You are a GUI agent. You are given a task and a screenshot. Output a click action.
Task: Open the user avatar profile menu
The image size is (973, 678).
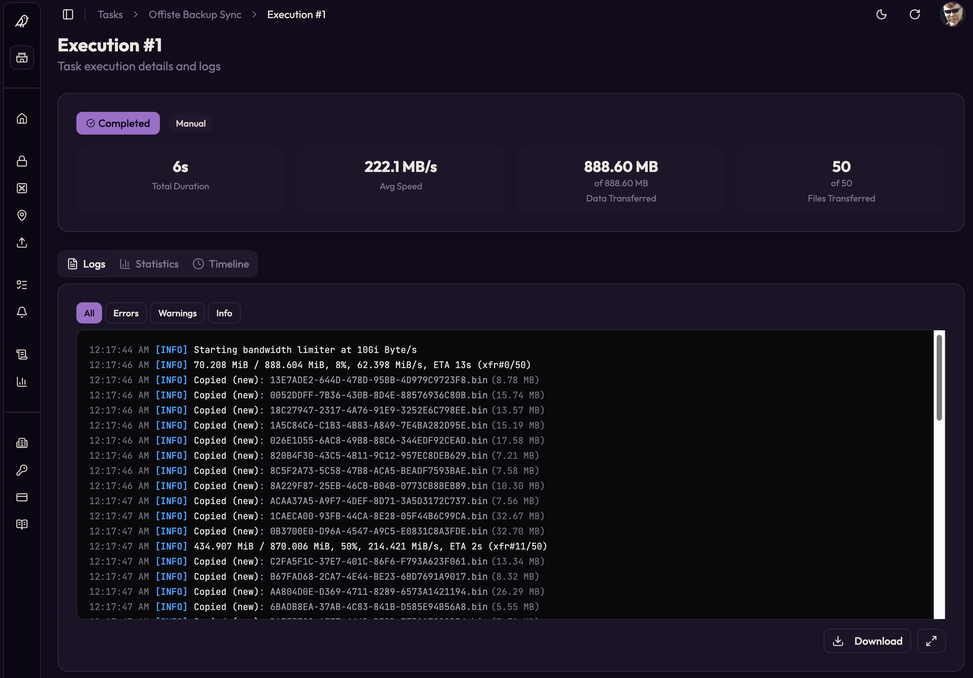coord(952,14)
